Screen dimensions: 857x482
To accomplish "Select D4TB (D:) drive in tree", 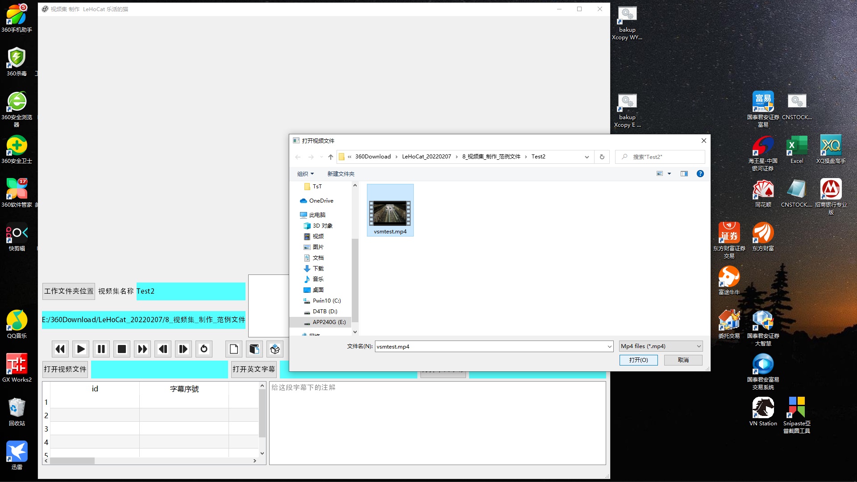I will (x=324, y=311).
